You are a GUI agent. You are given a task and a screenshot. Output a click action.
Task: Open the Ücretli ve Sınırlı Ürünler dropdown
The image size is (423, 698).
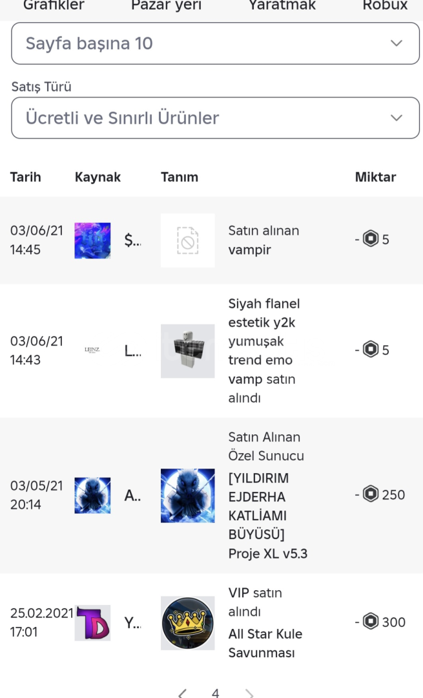tap(215, 118)
